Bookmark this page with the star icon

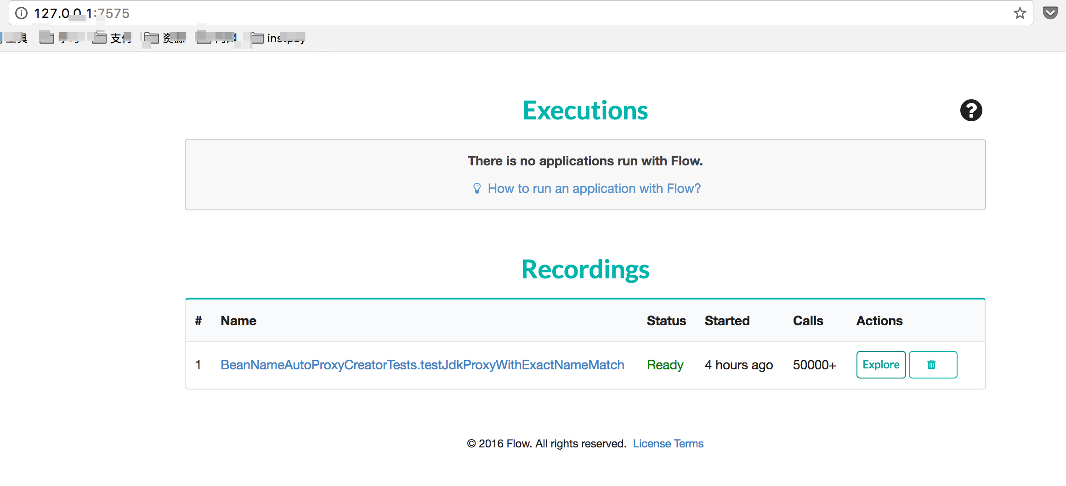(x=1020, y=13)
